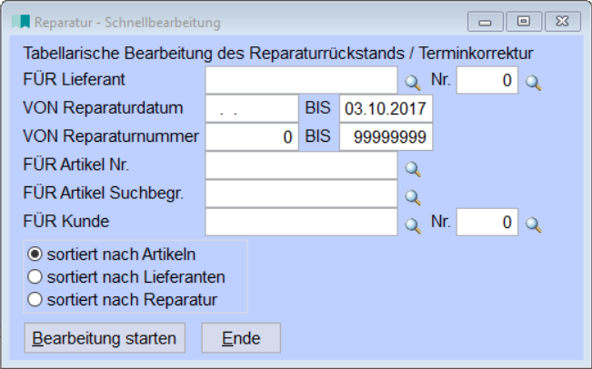
Task: Click the VON Reparaturdatum start date field
Action: [x=252, y=108]
